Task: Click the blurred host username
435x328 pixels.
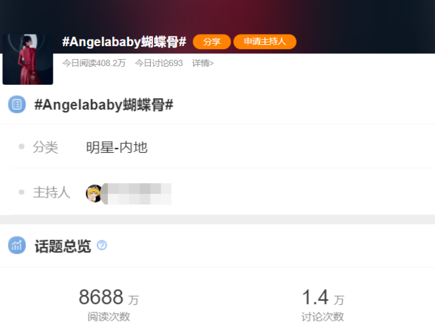Action: pyautogui.click(x=137, y=193)
